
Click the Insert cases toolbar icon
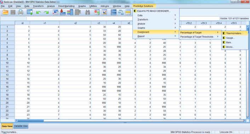pyautogui.click(x=97, y=12)
